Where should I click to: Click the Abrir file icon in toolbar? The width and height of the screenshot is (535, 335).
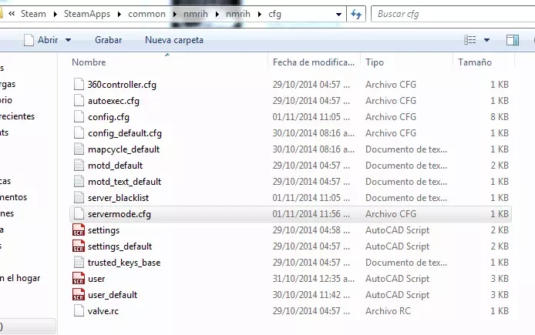[29, 40]
